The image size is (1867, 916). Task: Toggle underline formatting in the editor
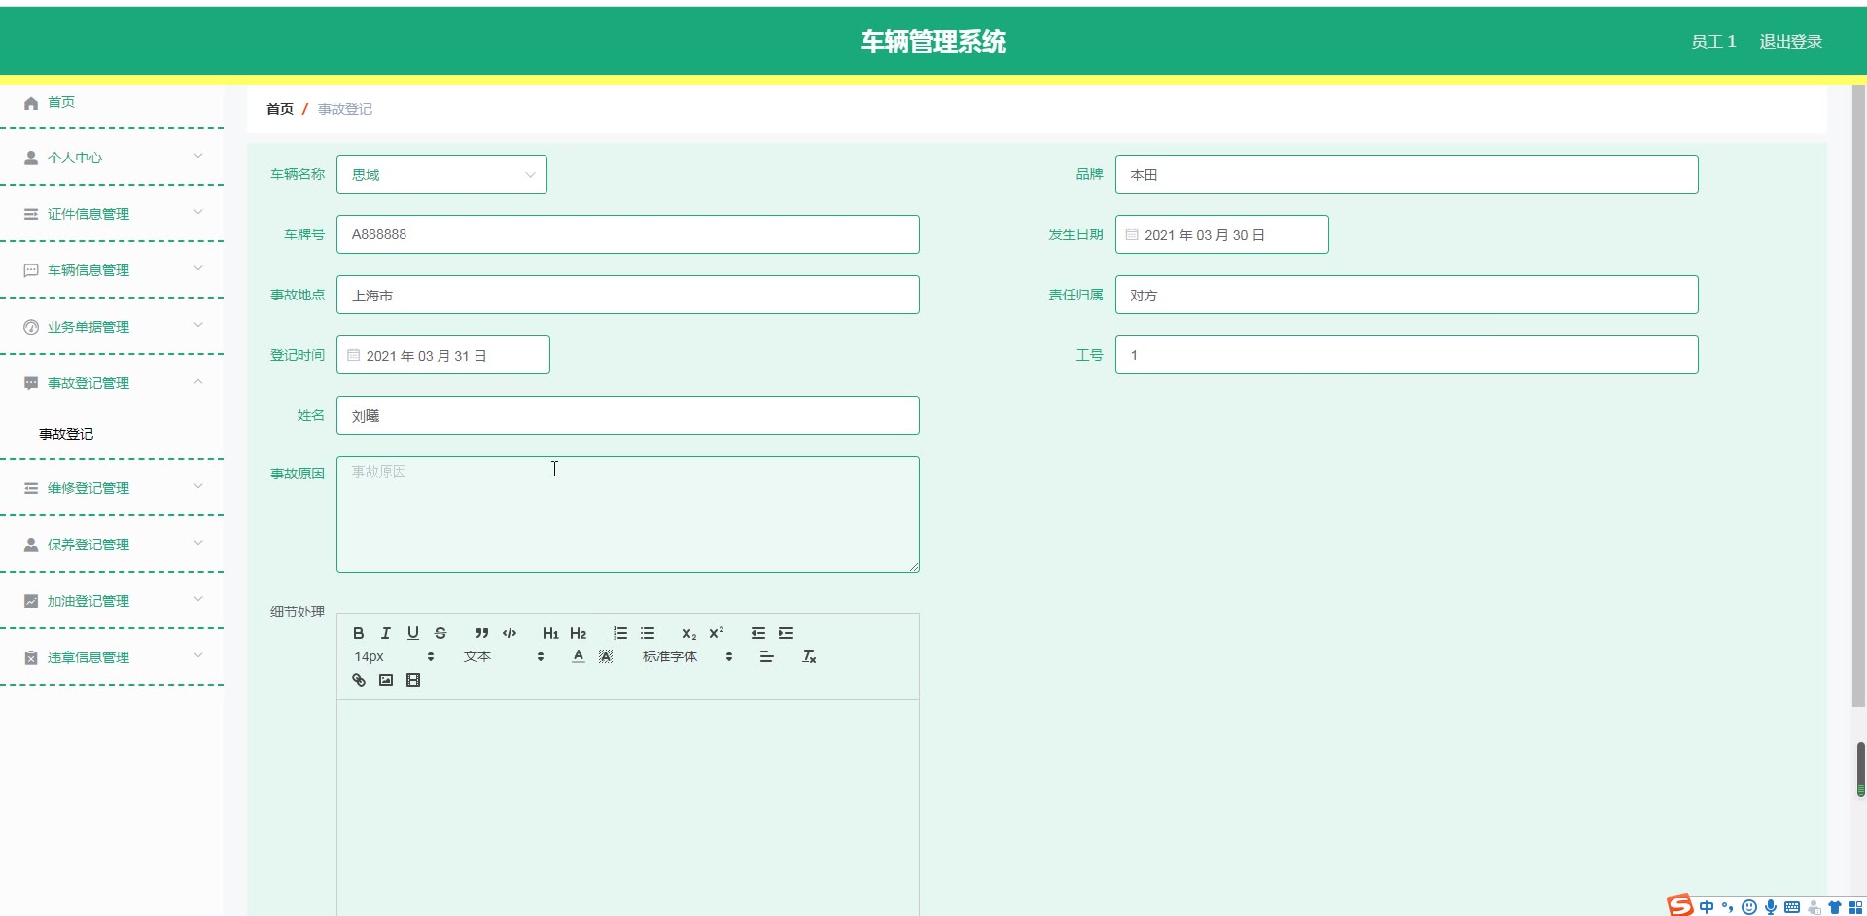412,633
